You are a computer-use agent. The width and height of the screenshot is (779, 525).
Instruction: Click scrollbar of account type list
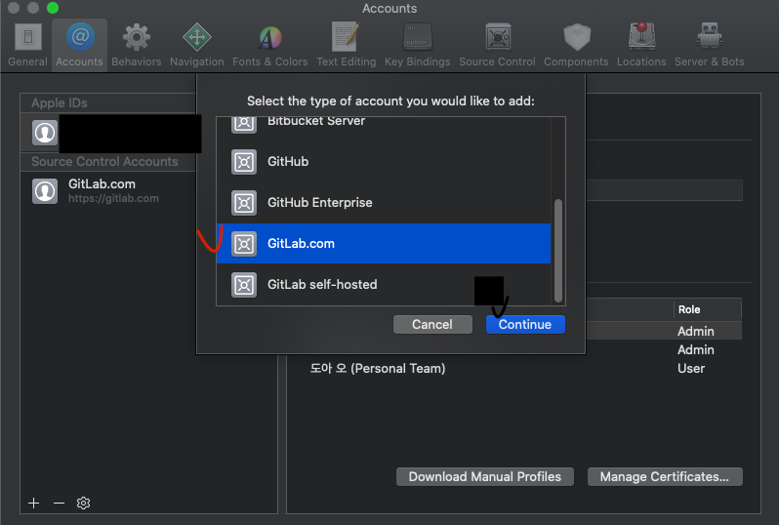pyautogui.click(x=558, y=251)
